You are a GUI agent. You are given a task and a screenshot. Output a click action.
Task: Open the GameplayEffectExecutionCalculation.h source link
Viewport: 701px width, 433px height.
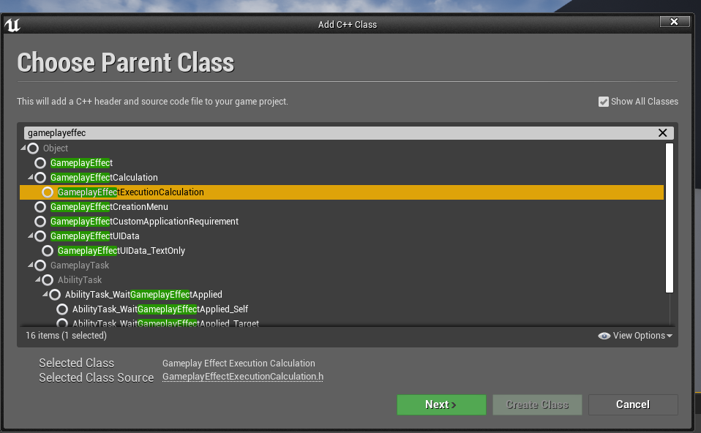(x=243, y=377)
